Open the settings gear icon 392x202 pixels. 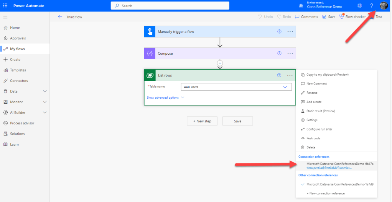pos(359,6)
